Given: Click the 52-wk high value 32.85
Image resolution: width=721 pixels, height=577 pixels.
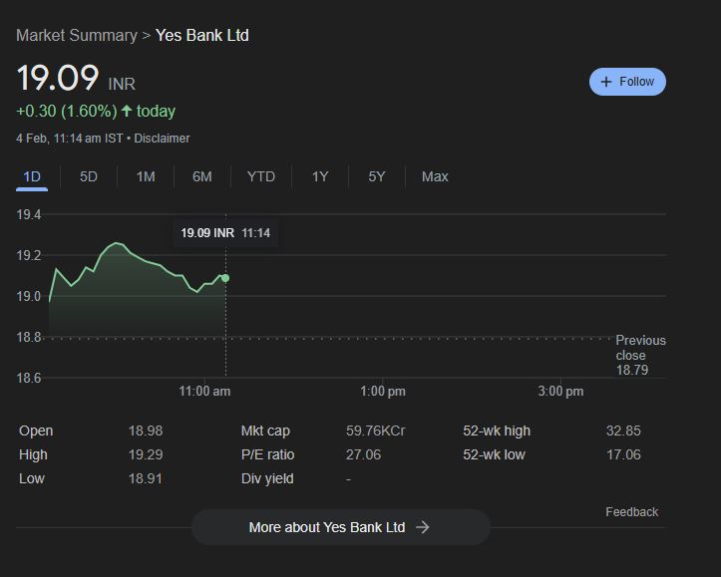Looking at the screenshot, I should coord(623,431).
